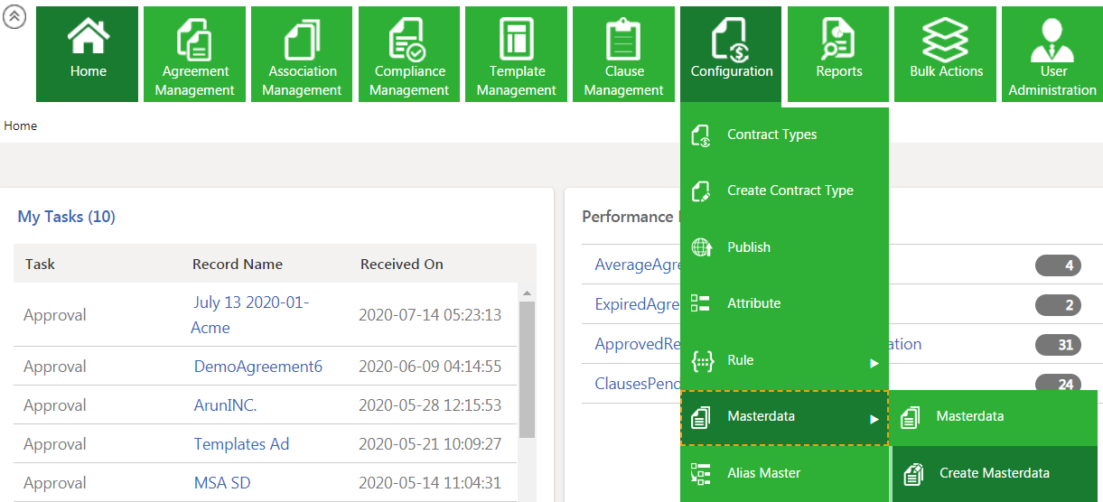
Task: Expand the Masterdata submenu arrow
Action: [874, 419]
